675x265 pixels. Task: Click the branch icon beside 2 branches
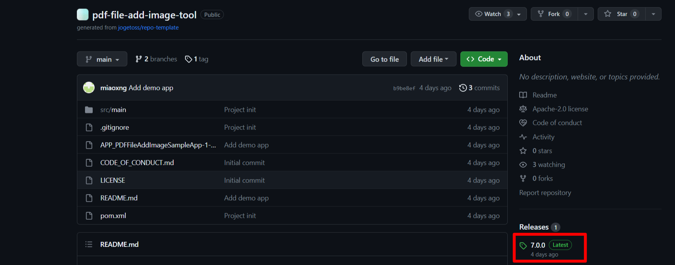139,59
